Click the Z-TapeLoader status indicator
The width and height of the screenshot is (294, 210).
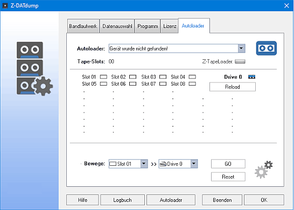[x=240, y=61]
